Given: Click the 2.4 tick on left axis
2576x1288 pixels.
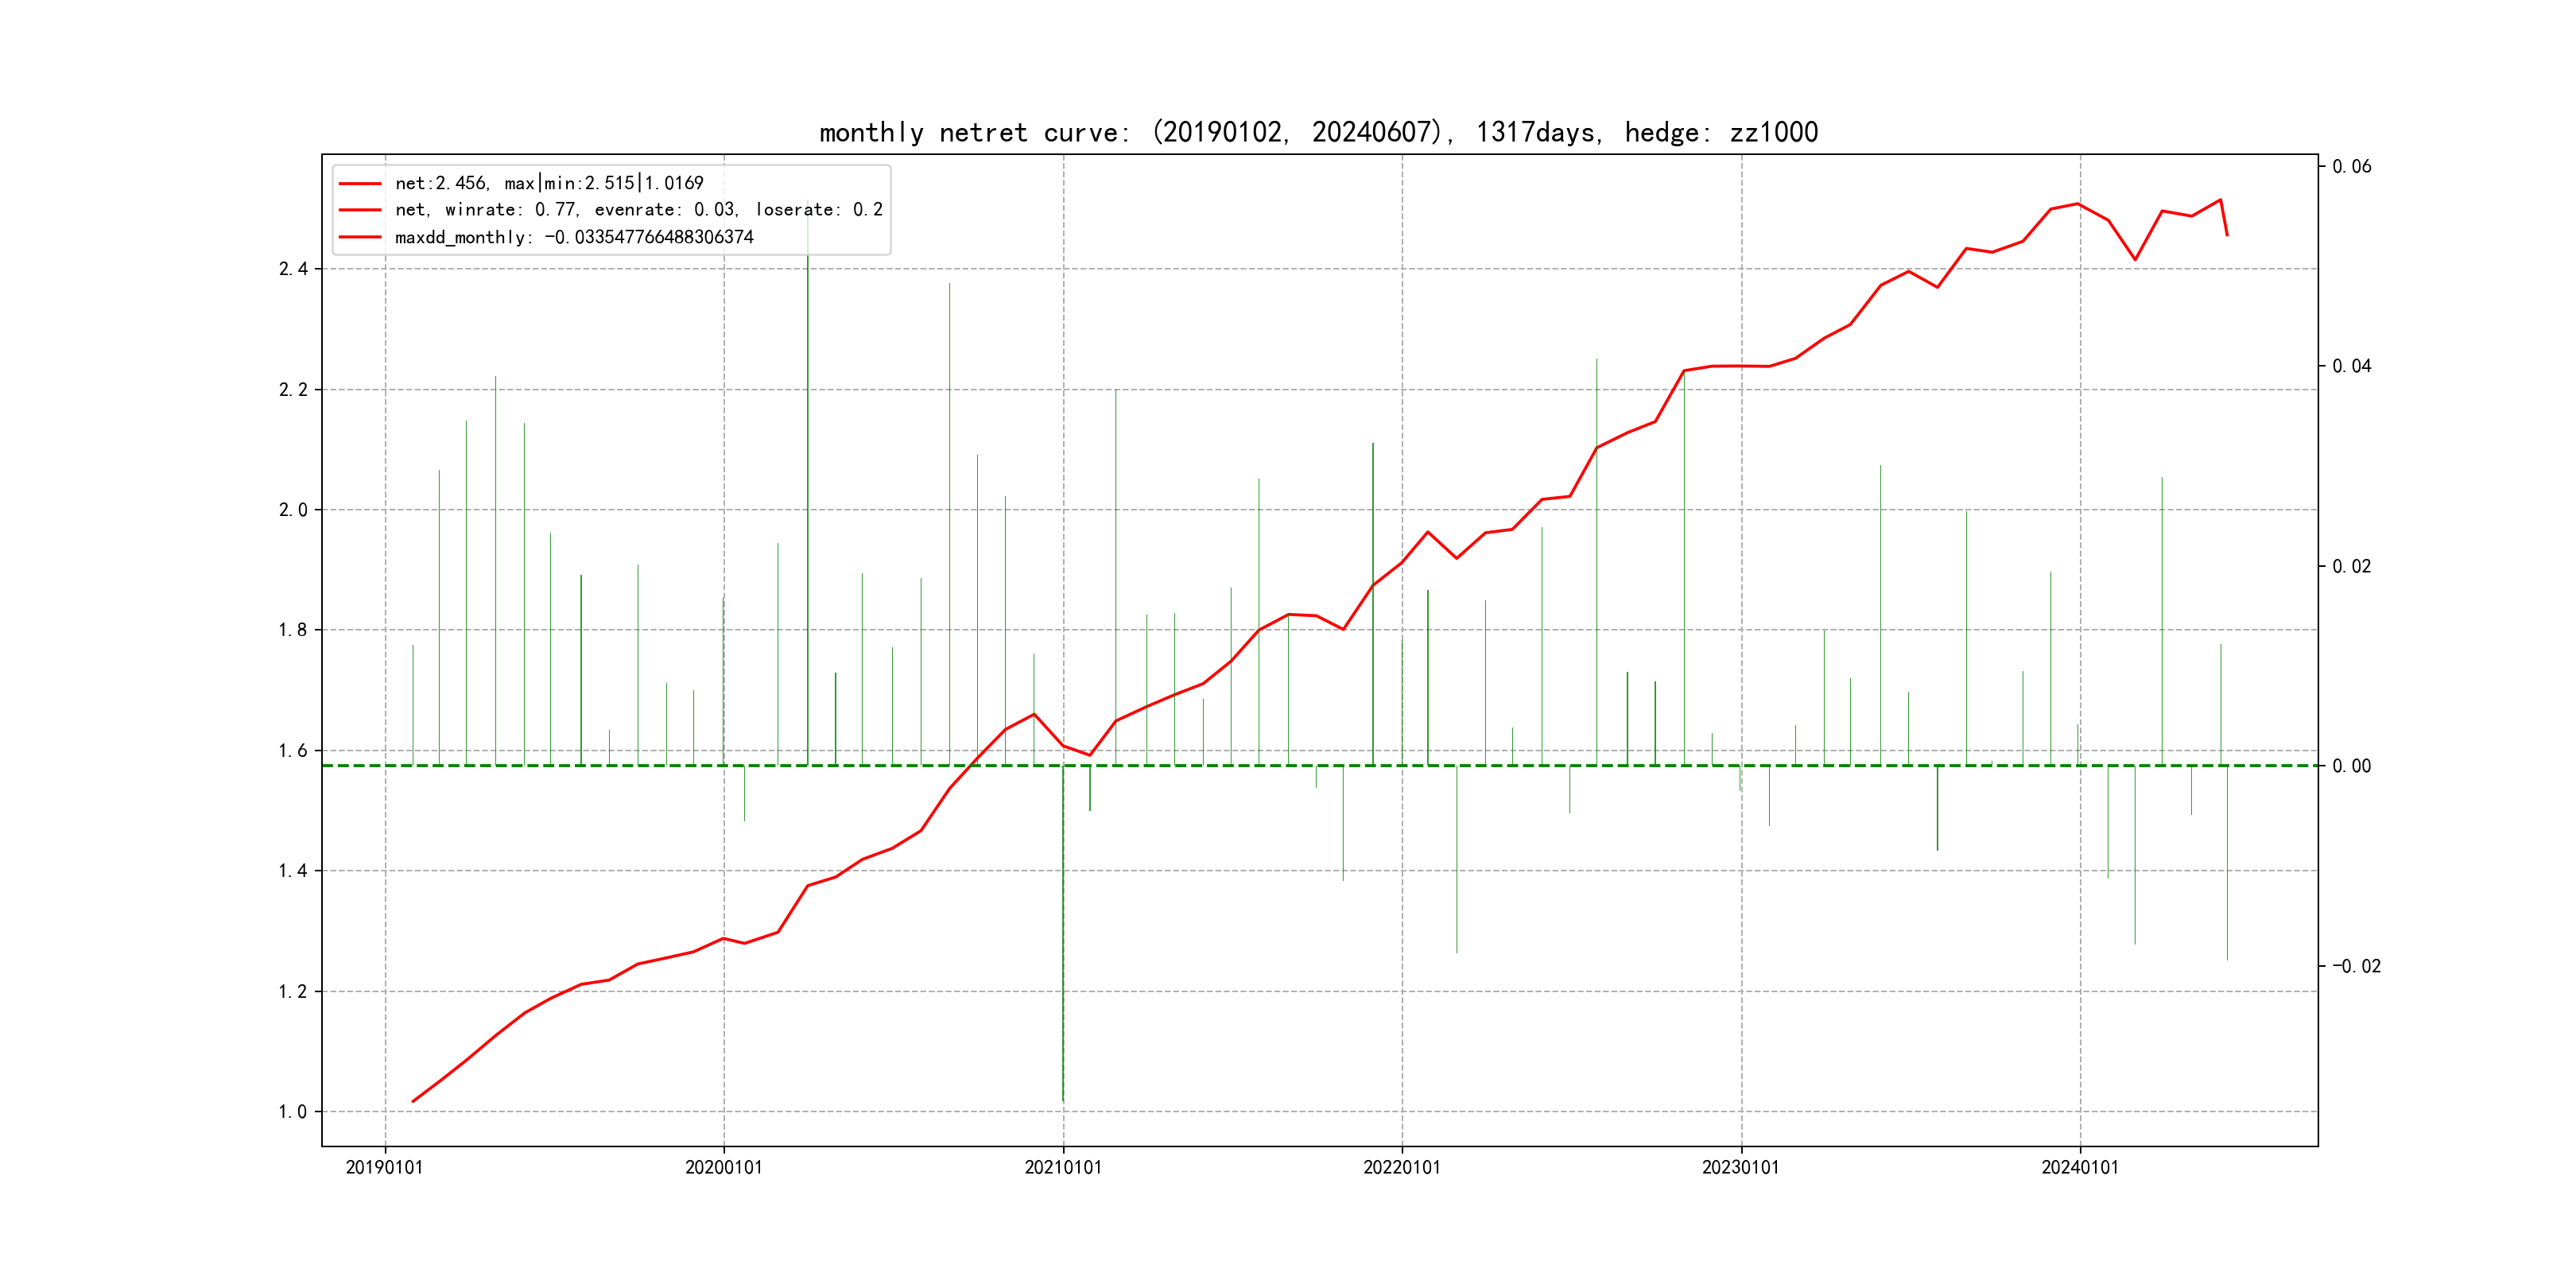Looking at the screenshot, I should point(293,269).
